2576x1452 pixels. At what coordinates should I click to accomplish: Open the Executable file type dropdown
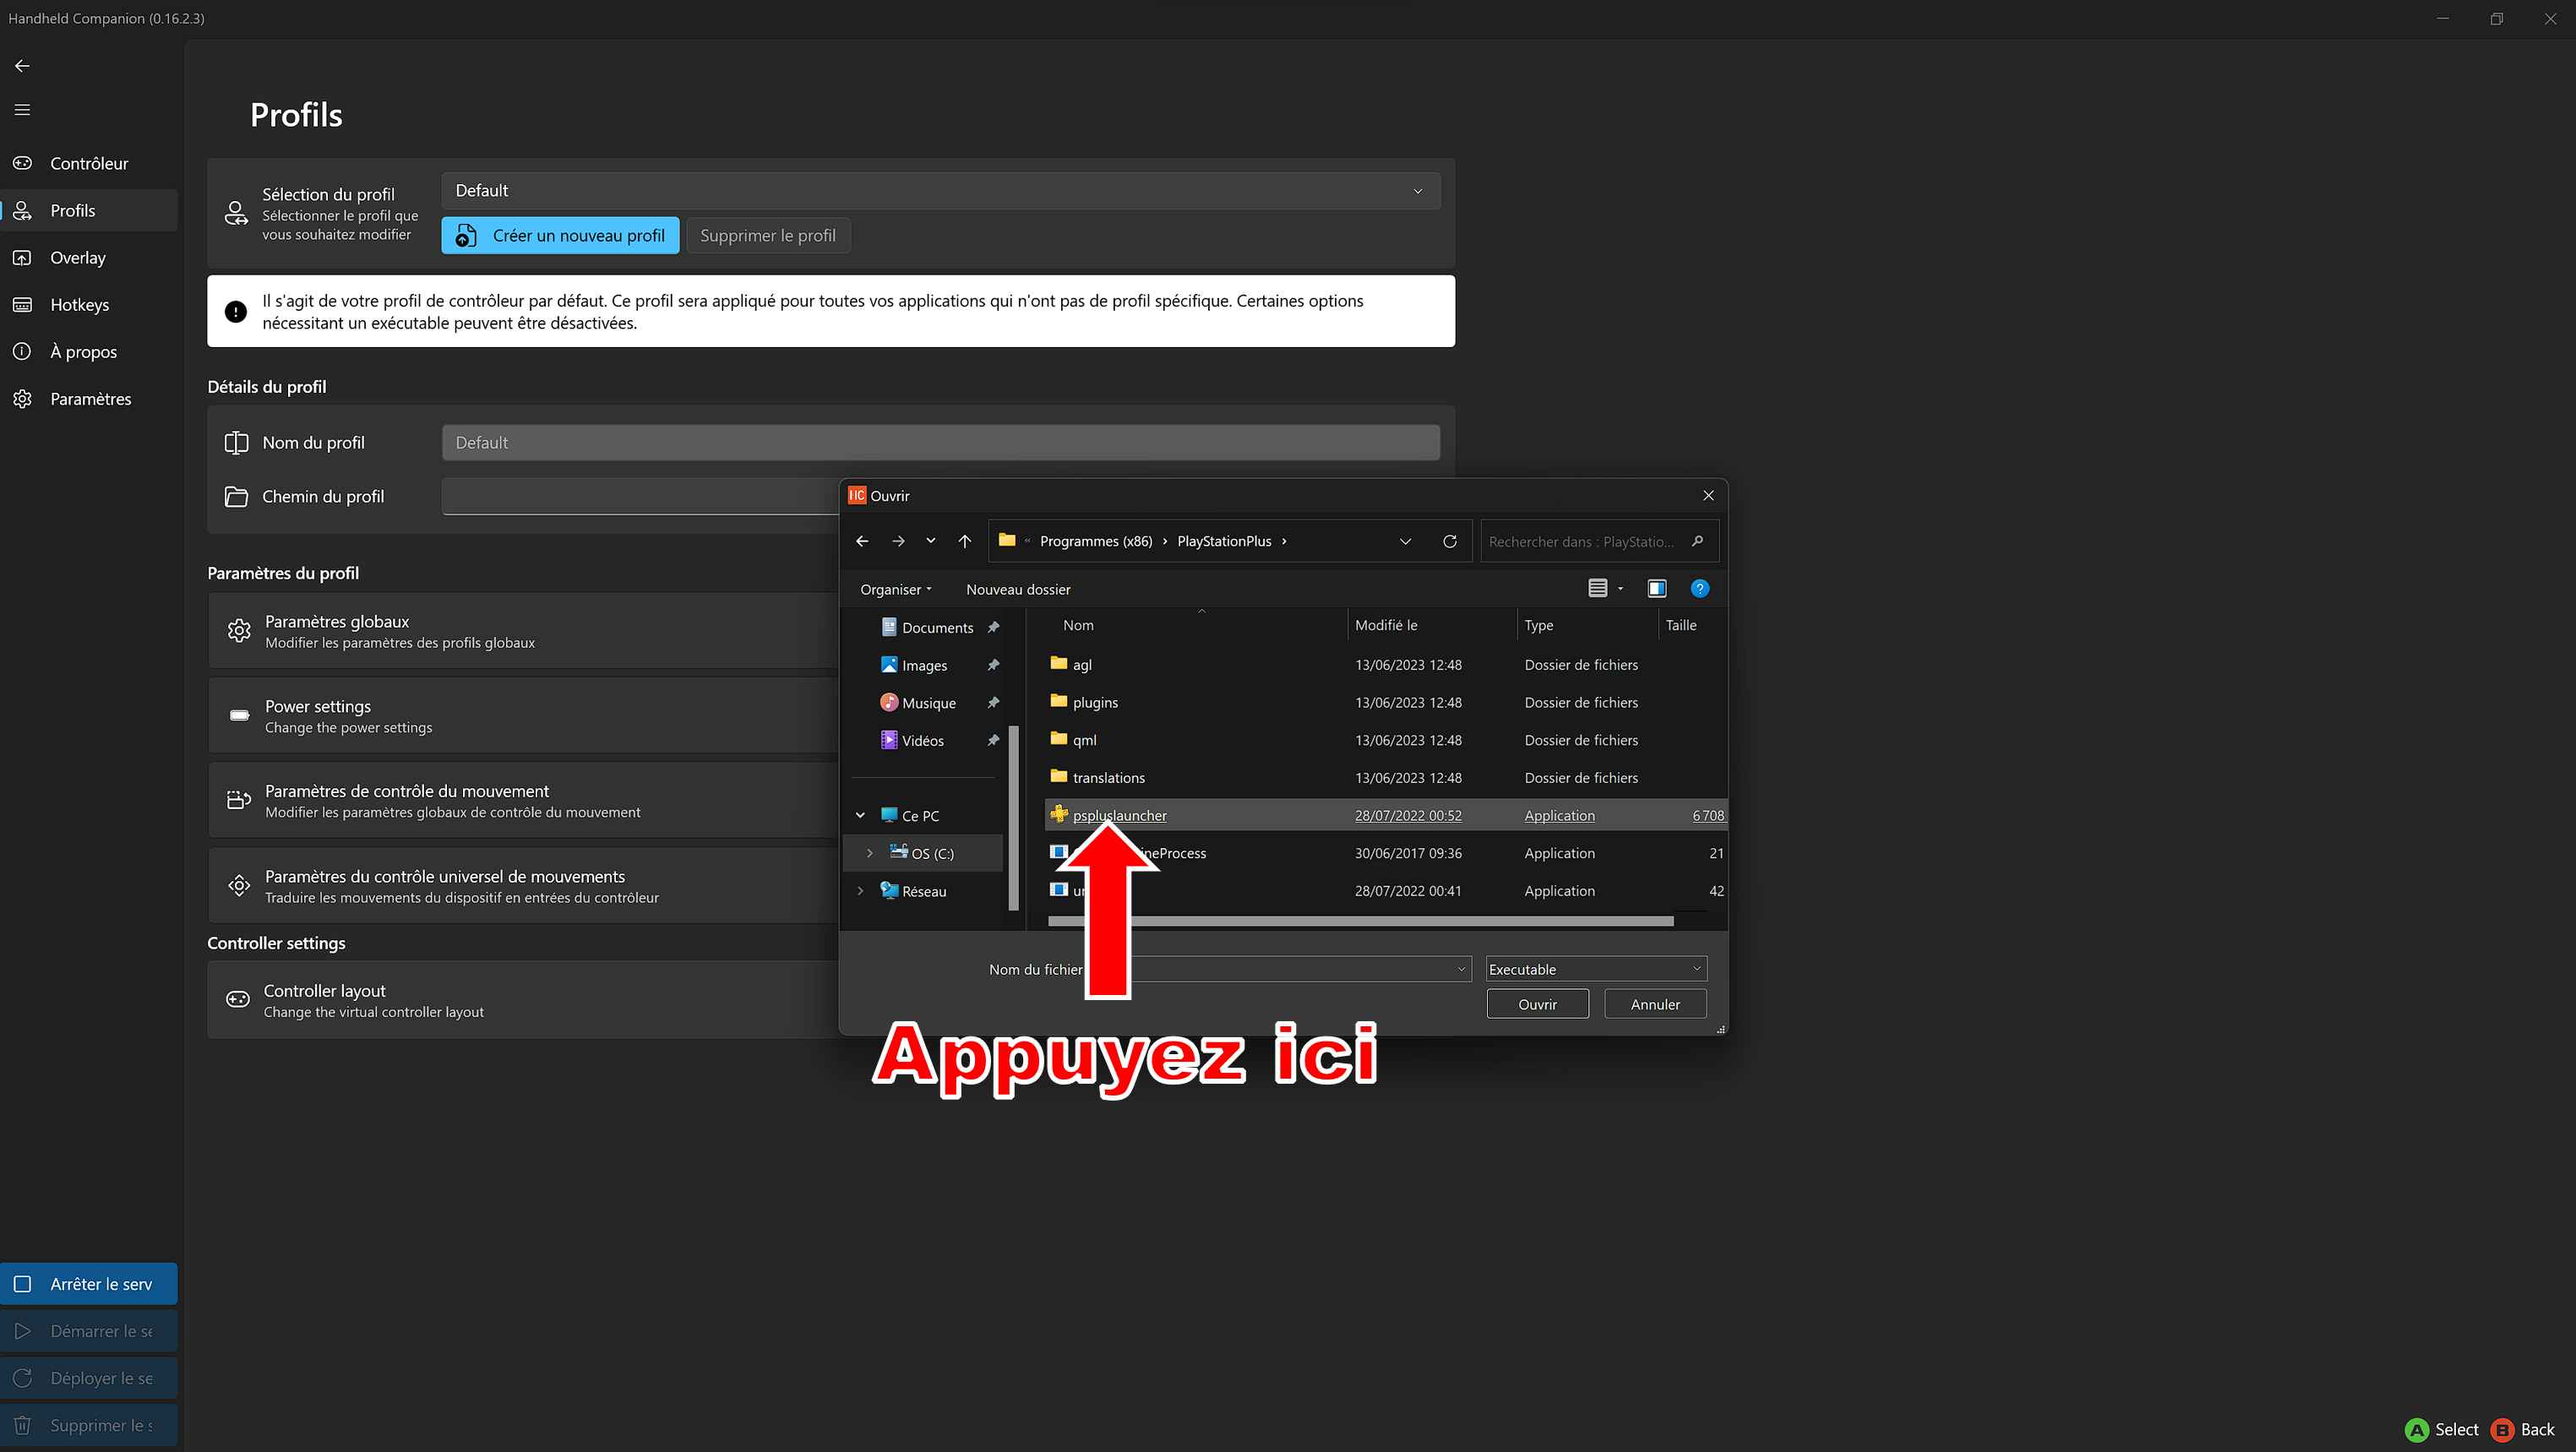click(x=1595, y=969)
